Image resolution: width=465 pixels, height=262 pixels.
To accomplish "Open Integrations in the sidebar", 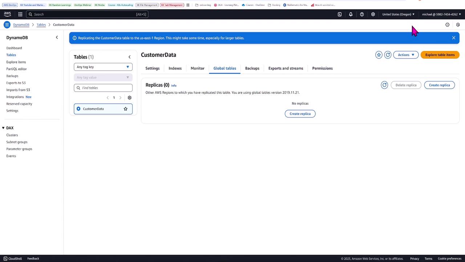I will pos(15,97).
